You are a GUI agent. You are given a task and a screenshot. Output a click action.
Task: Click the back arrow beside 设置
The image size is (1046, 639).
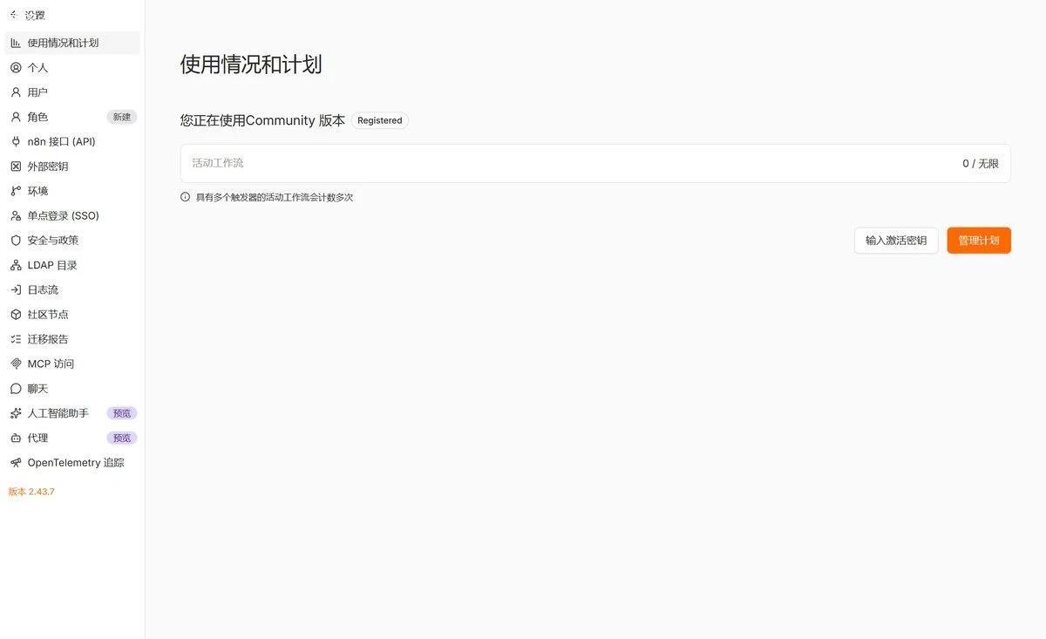[x=14, y=15]
